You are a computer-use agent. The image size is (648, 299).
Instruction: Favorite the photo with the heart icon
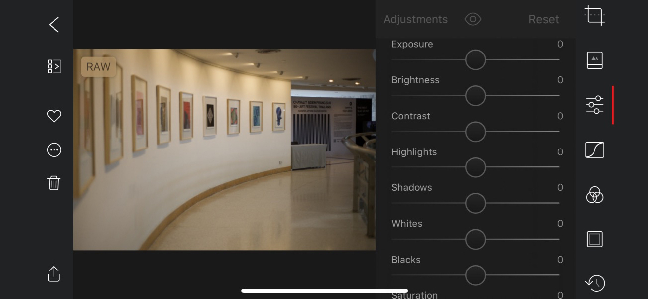(54, 116)
